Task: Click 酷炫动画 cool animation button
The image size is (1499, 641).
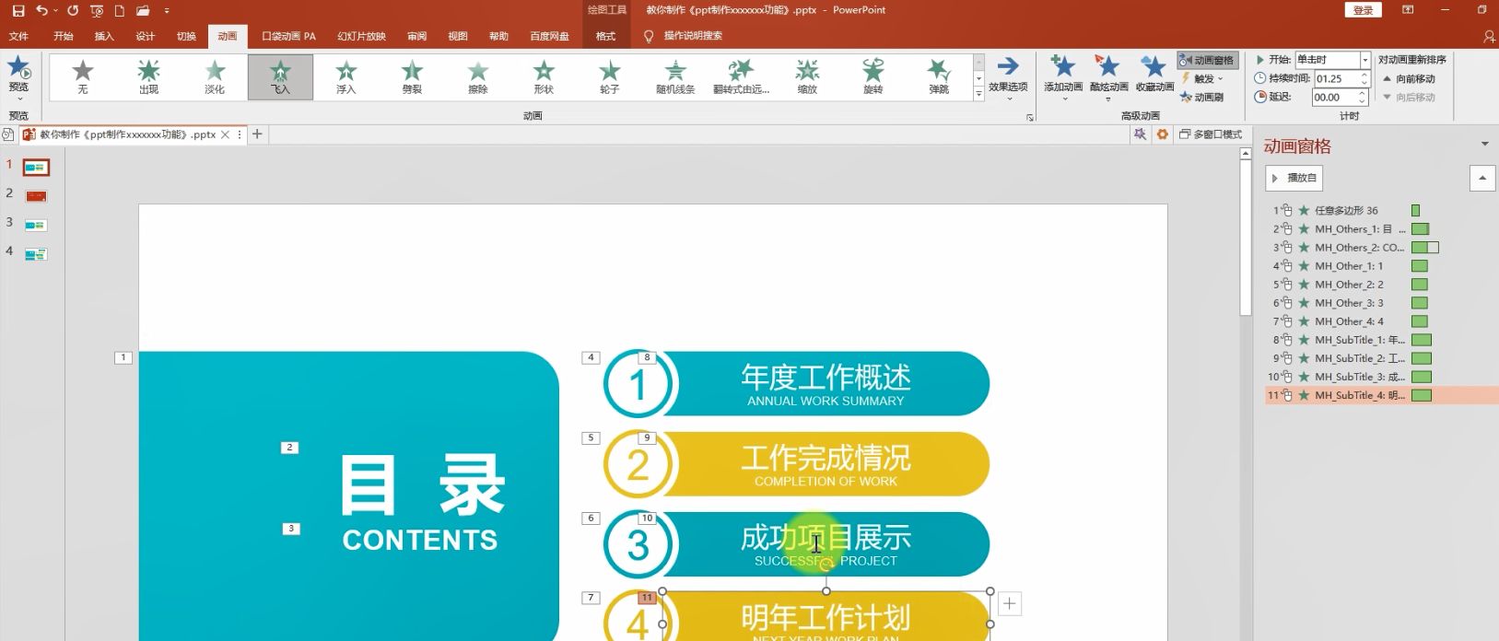Action: coord(1108,76)
